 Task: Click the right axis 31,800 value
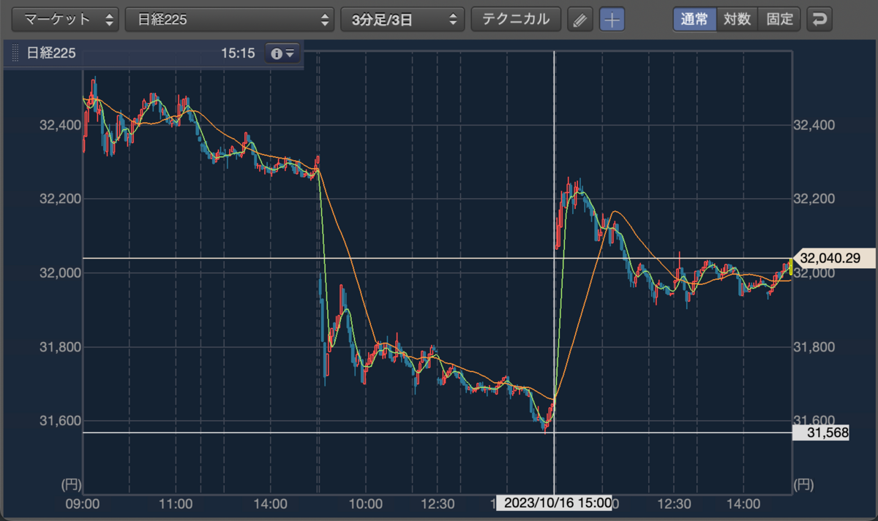[x=814, y=346]
